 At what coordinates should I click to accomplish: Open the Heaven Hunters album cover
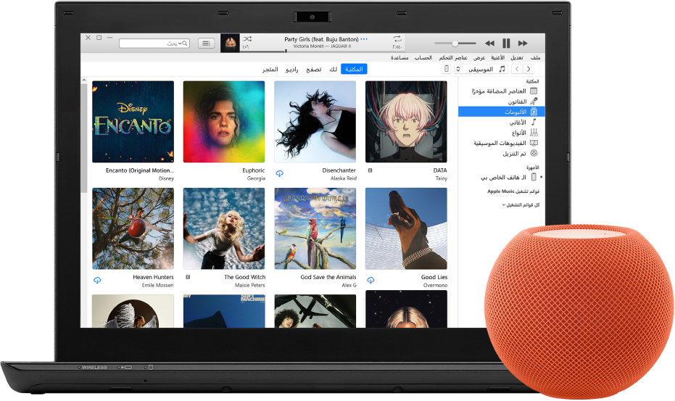pyautogui.click(x=133, y=228)
